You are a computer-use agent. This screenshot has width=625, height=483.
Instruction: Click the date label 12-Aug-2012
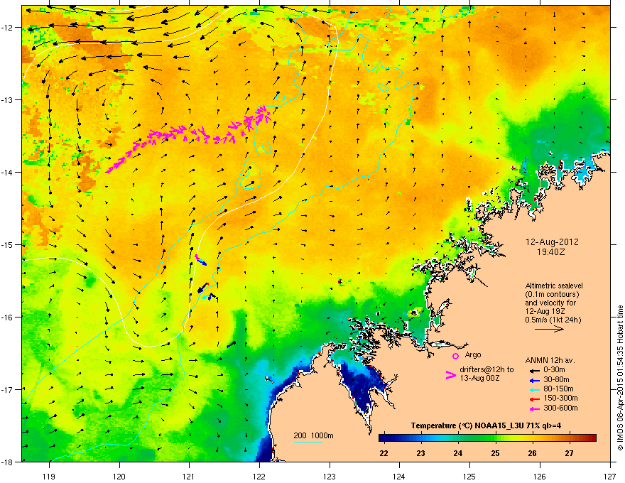point(552,242)
